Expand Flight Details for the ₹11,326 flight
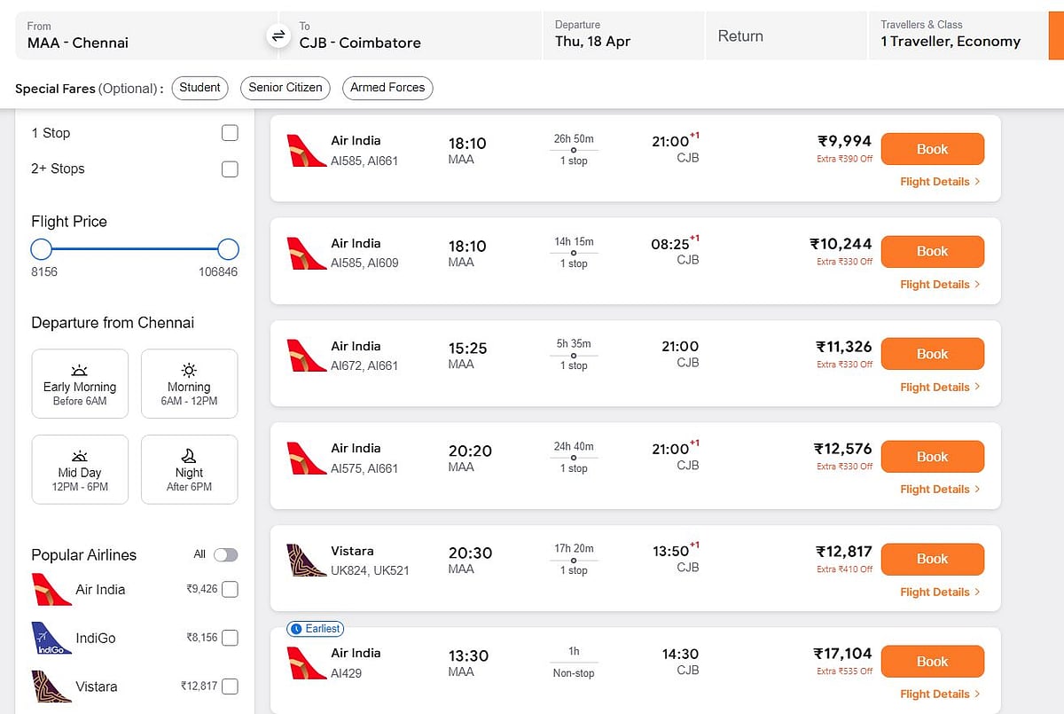This screenshot has width=1064, height=714. 939,387
